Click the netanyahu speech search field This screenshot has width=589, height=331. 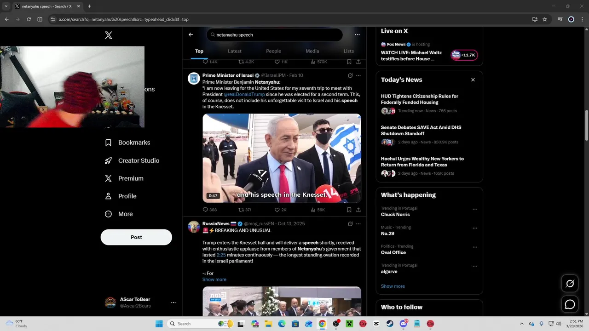(x=274, y=35)
